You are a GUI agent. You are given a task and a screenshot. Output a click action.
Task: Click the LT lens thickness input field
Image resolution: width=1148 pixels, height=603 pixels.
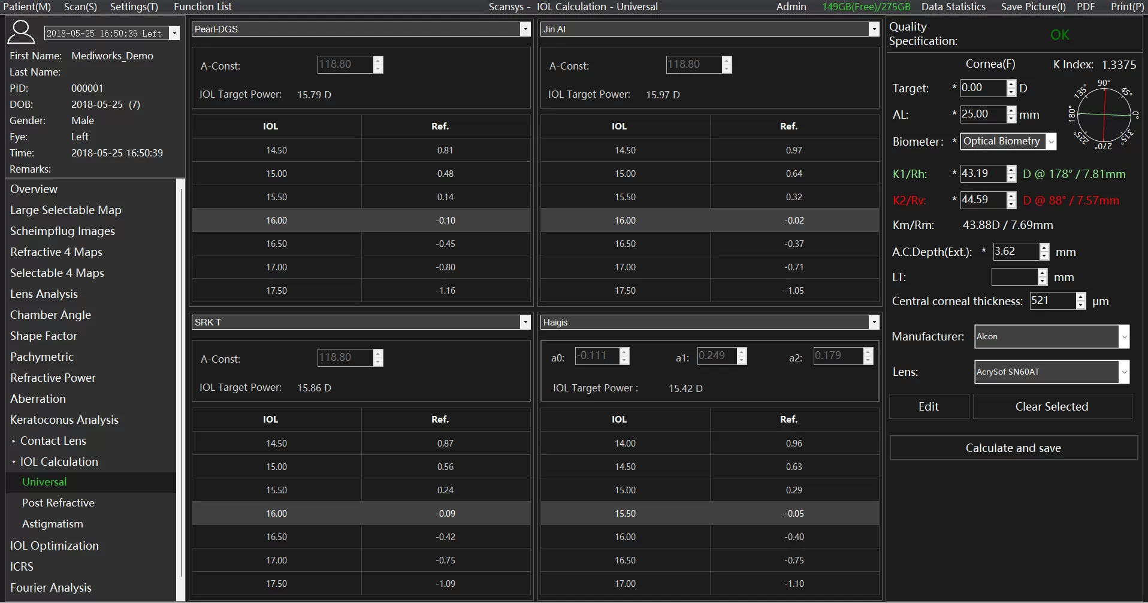[x=1014, y=278]
